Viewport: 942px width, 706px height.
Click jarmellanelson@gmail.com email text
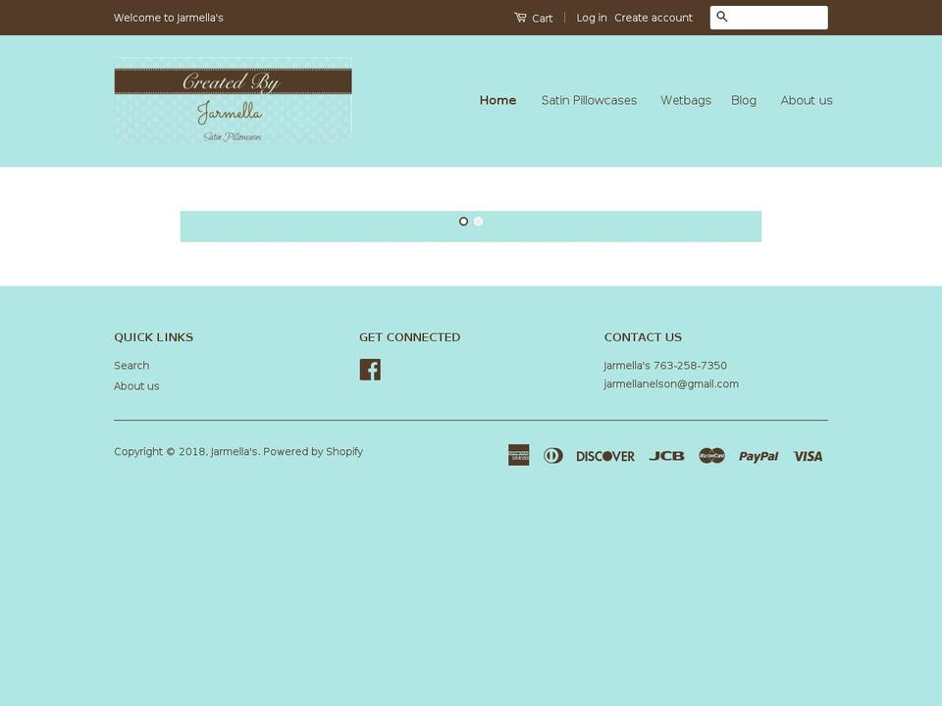[671, 384]
